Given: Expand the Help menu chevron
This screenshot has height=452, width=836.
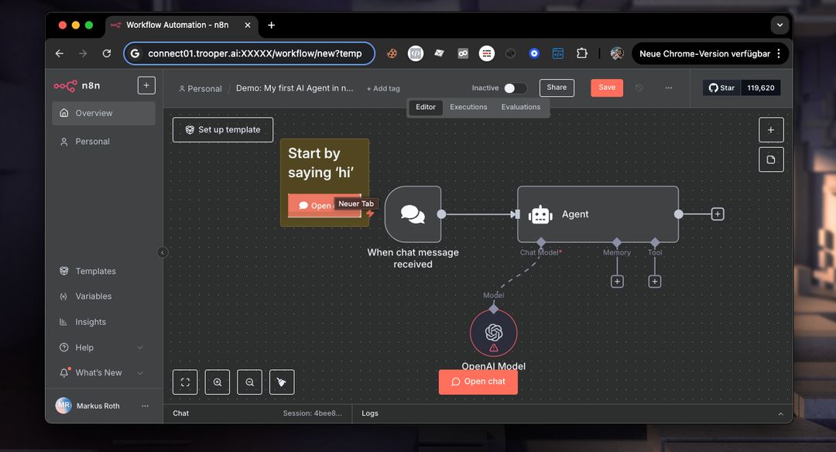Looking at the screenshot, I should (140, 348).
